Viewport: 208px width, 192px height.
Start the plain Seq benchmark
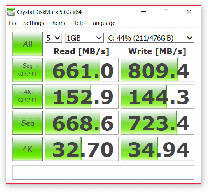(x=28, y=123)
